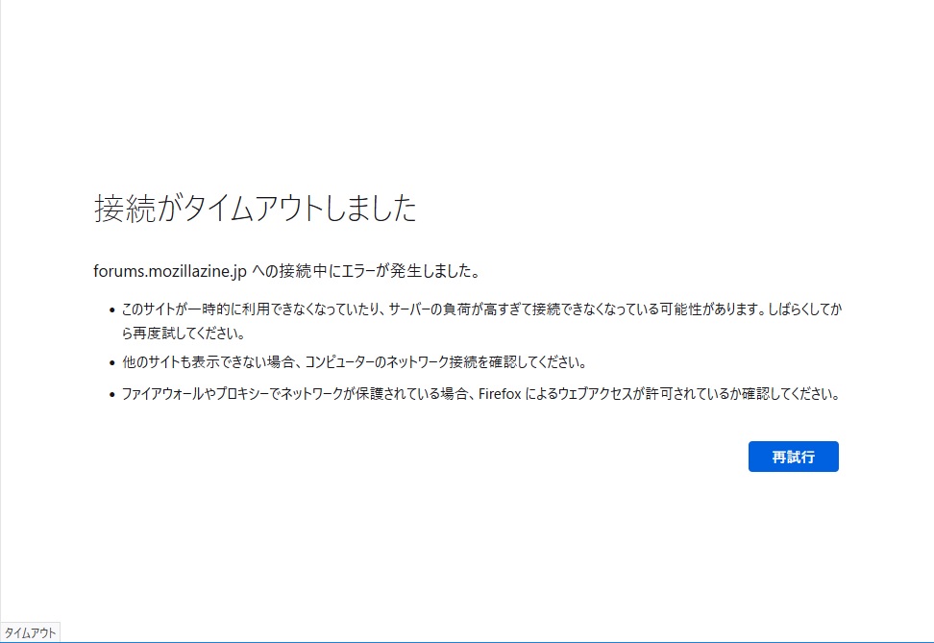Click the タイムアウト status label at bottom-left
This screenshot has height=643, width=934.
point(31,632)
